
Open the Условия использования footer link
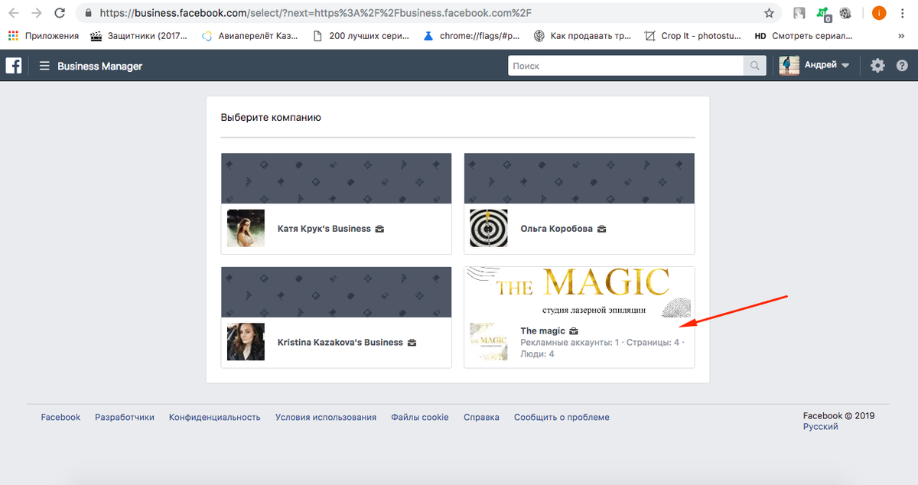[x=326, y=417]
